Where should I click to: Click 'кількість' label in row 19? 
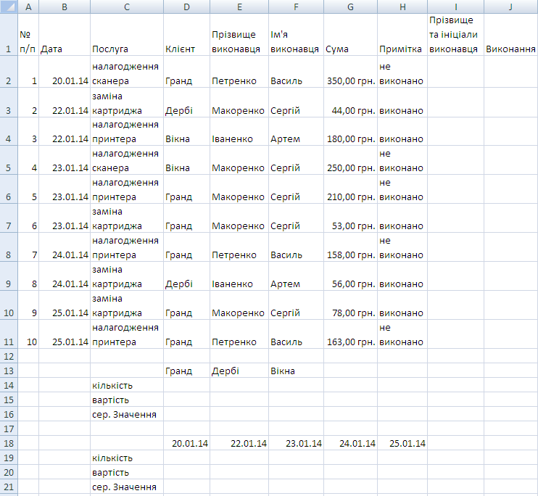click(127, 458)
